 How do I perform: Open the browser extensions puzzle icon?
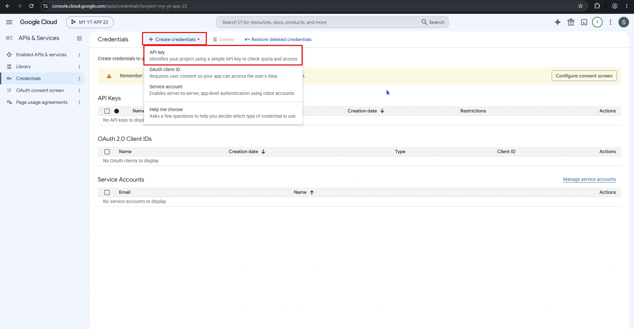pyautogui.click(x=597, y=6)
